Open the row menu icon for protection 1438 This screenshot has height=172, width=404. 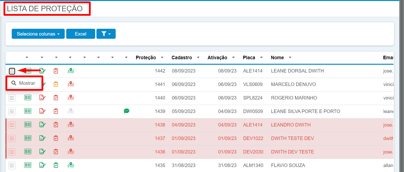(12, 125)
